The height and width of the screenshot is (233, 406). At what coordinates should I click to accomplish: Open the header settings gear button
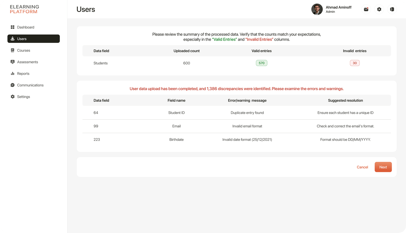[x=379, y=9]
